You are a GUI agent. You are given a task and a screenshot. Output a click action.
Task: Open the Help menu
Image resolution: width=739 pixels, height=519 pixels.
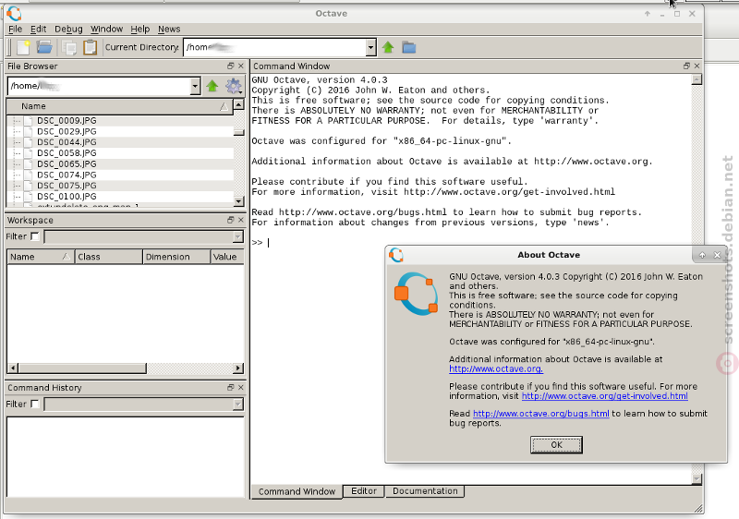140,29
